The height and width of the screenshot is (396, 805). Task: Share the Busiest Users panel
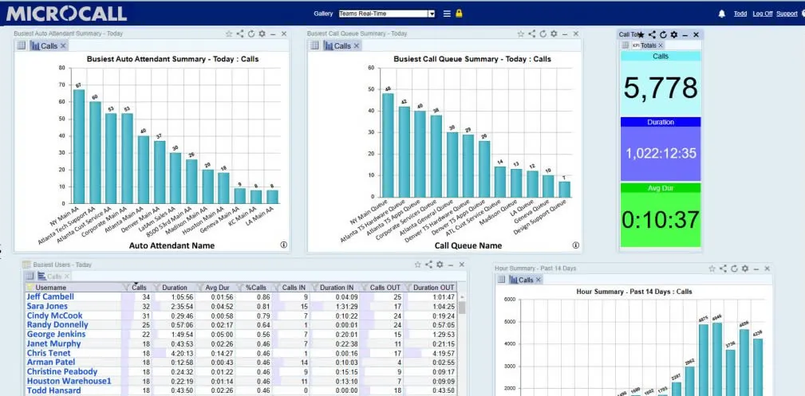pyautogui.click(x=429, y=265)
